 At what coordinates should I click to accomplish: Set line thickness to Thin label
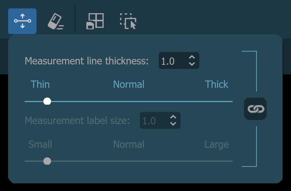pos(40,85)
